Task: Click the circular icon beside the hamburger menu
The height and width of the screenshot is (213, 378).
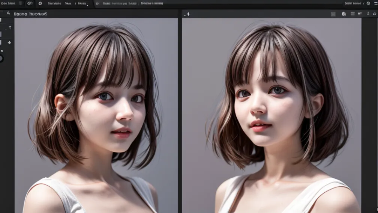Action: point(368,3)
